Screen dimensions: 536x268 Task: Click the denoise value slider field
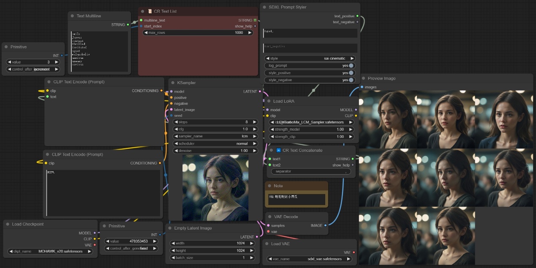pos(215,151)
